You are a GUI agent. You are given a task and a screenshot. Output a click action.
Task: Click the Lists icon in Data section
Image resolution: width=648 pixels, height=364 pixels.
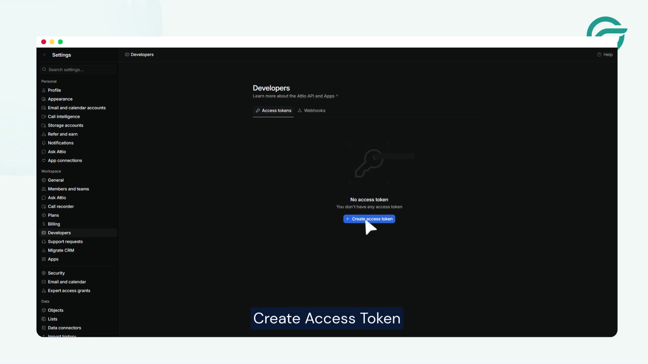click(44, 319)
